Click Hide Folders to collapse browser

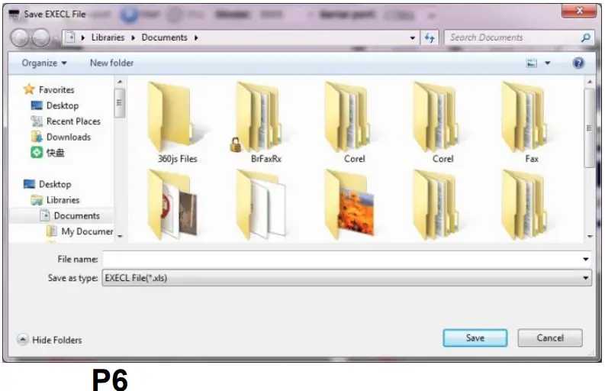pyautogui.click(x=50, y=340)
